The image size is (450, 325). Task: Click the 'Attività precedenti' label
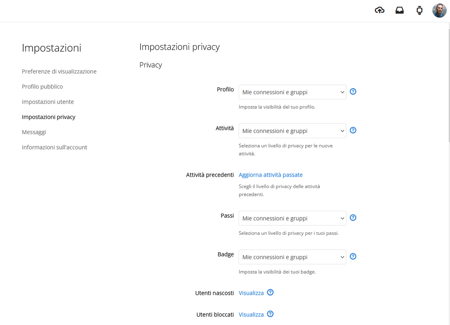pos(210,175)
